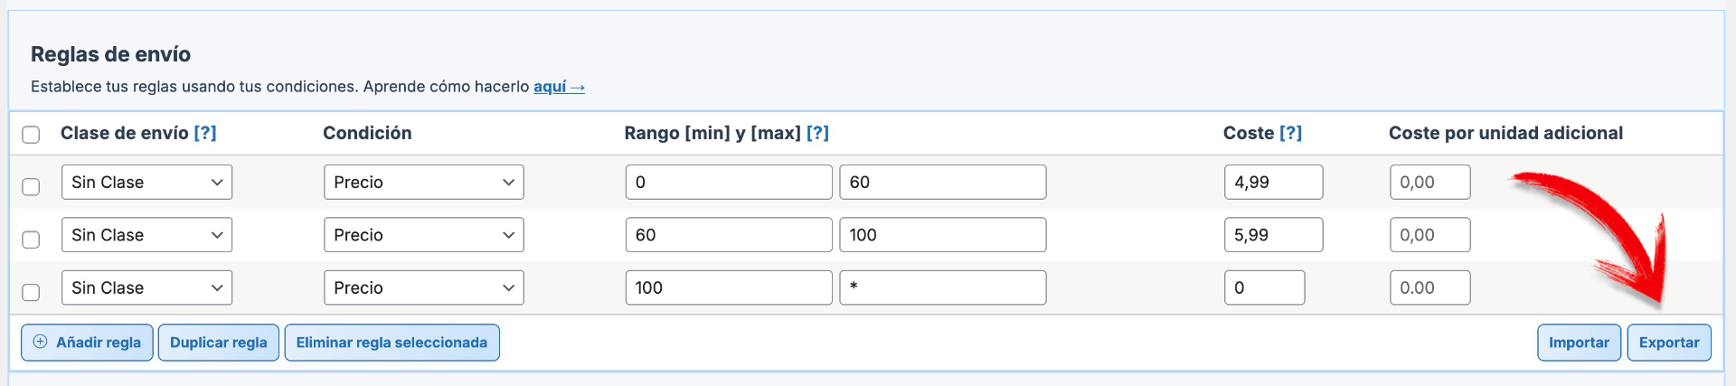
Task: Open first row's Sin Clase dropdown
Action: pos(146,183)
